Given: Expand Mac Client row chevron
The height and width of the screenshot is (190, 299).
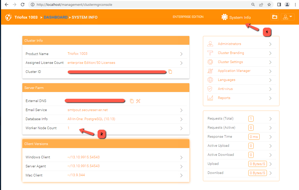Looking at the screenshot, I should tap(181, 175).
